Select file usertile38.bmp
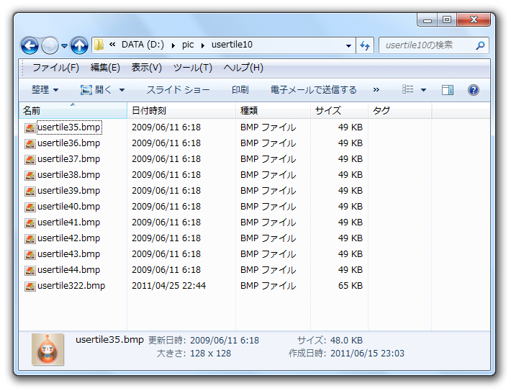Viewport: 511px width, 391px height. (69, 175)
